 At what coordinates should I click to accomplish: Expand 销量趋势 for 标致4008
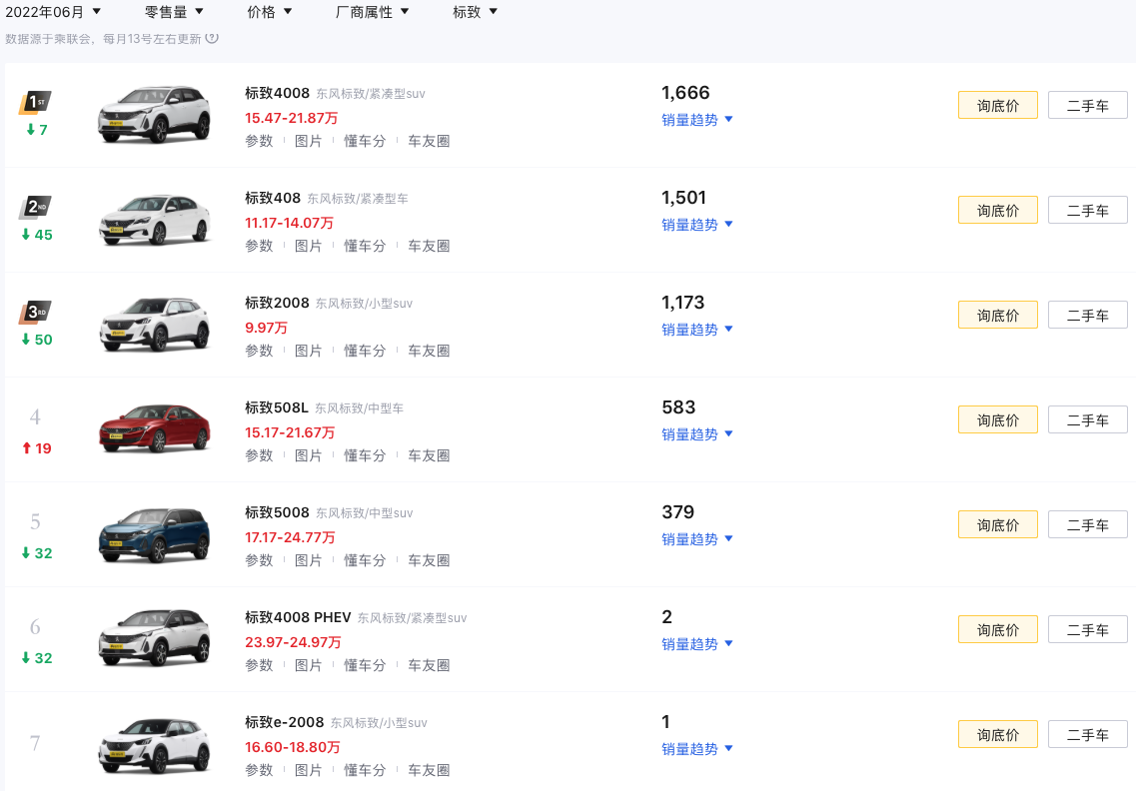(697, 120)
